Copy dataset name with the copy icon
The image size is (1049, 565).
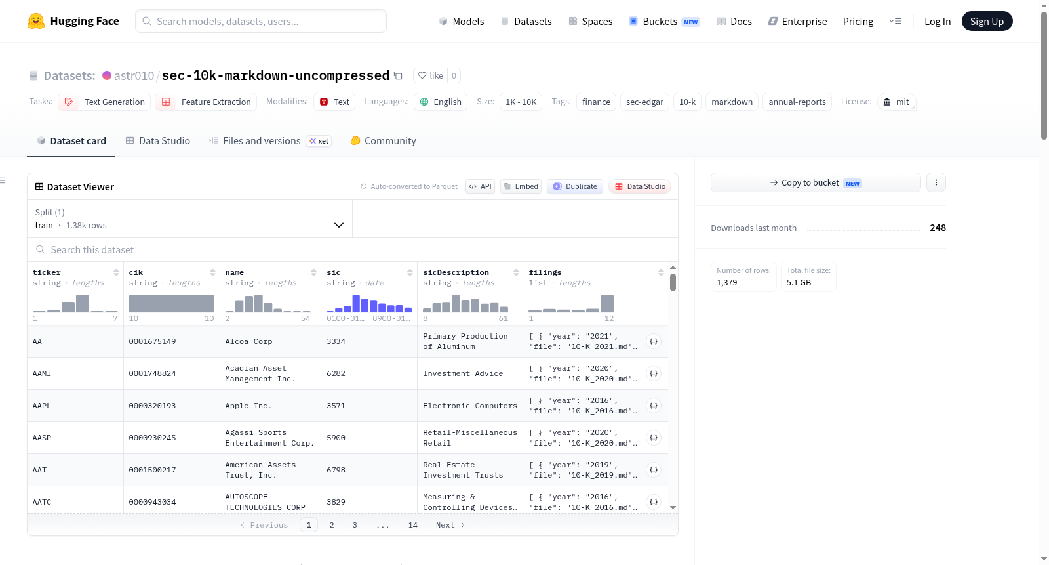click(x=398, y=75)
